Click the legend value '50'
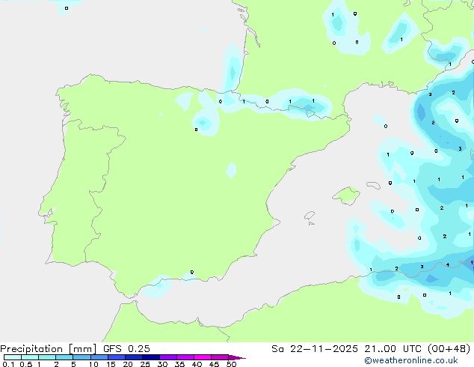474x367 pixels. (231, 364)
